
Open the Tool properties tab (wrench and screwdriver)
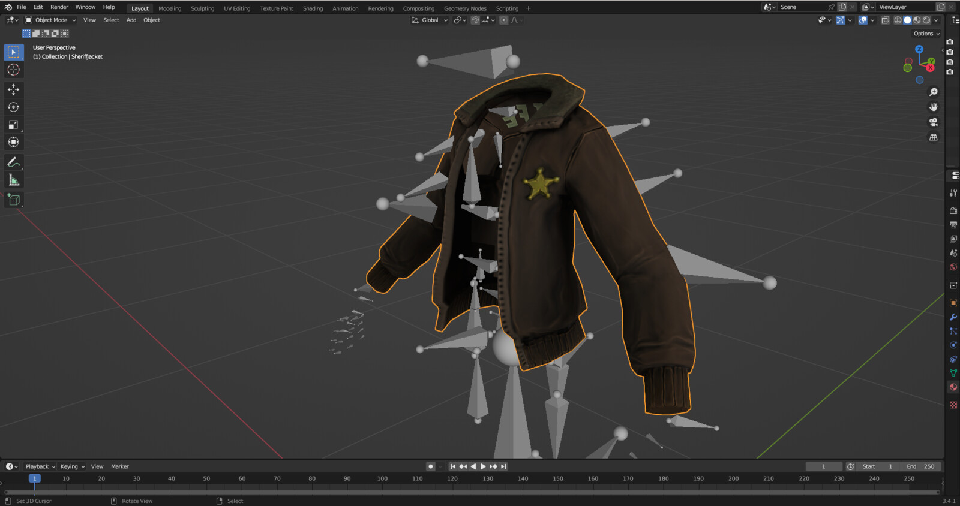(953, 193)
